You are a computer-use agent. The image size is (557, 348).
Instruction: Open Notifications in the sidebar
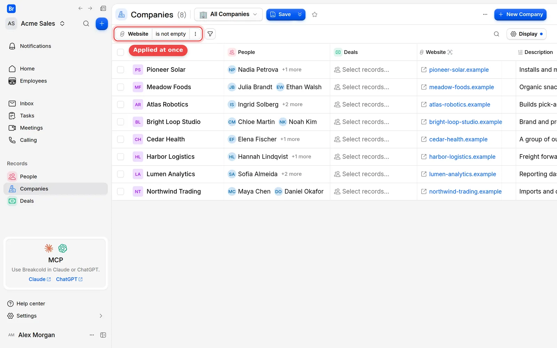[x=35, y=46]
